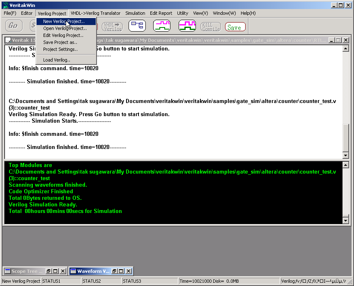The image size is (354, 286).
Task: Choose Open Verilog Project menu entry
Action: coord(66,28)
